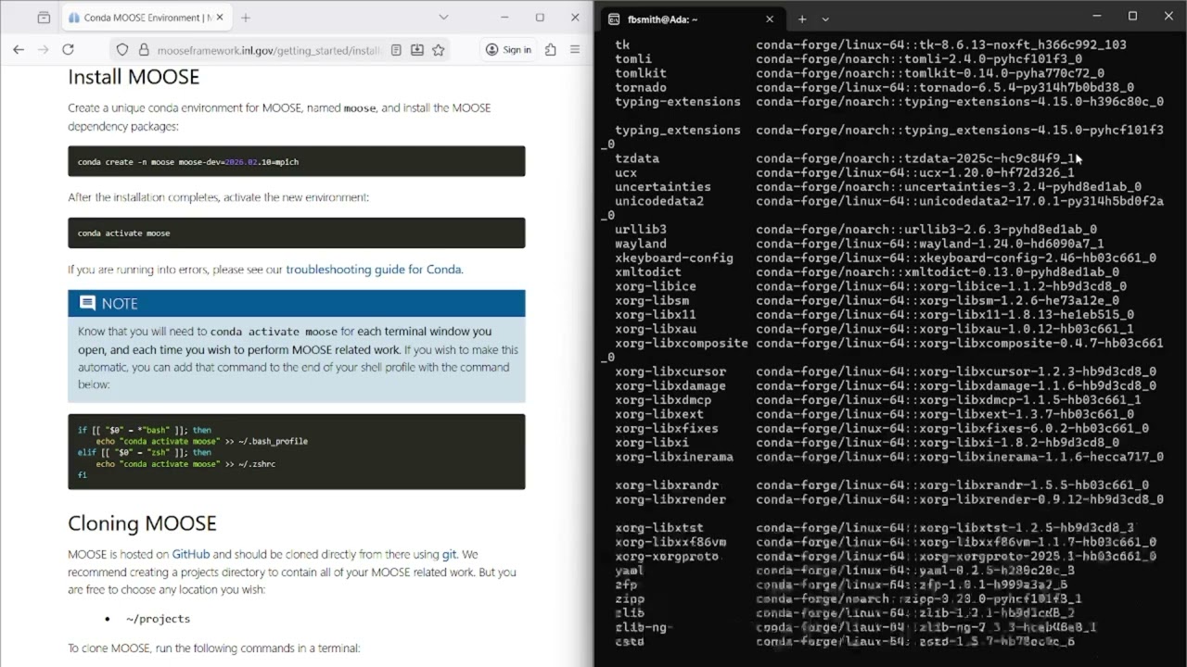
Task: Open the tracking protection shield icon
Action: point(122,50)
